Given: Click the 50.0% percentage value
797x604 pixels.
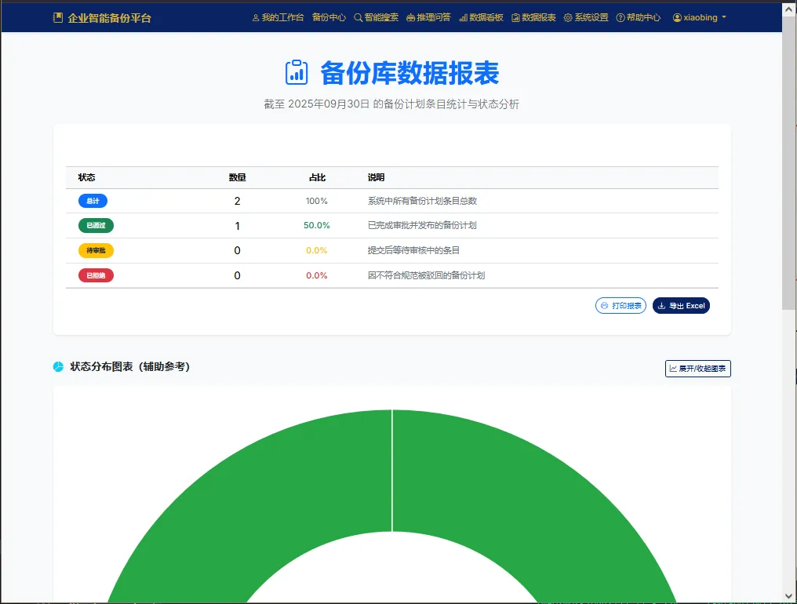Looking at the screenshot, I should 317,225.
